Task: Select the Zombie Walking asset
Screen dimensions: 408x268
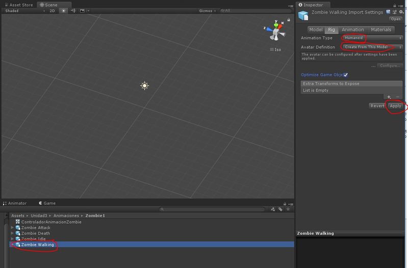Action: [x=152, y=245]
